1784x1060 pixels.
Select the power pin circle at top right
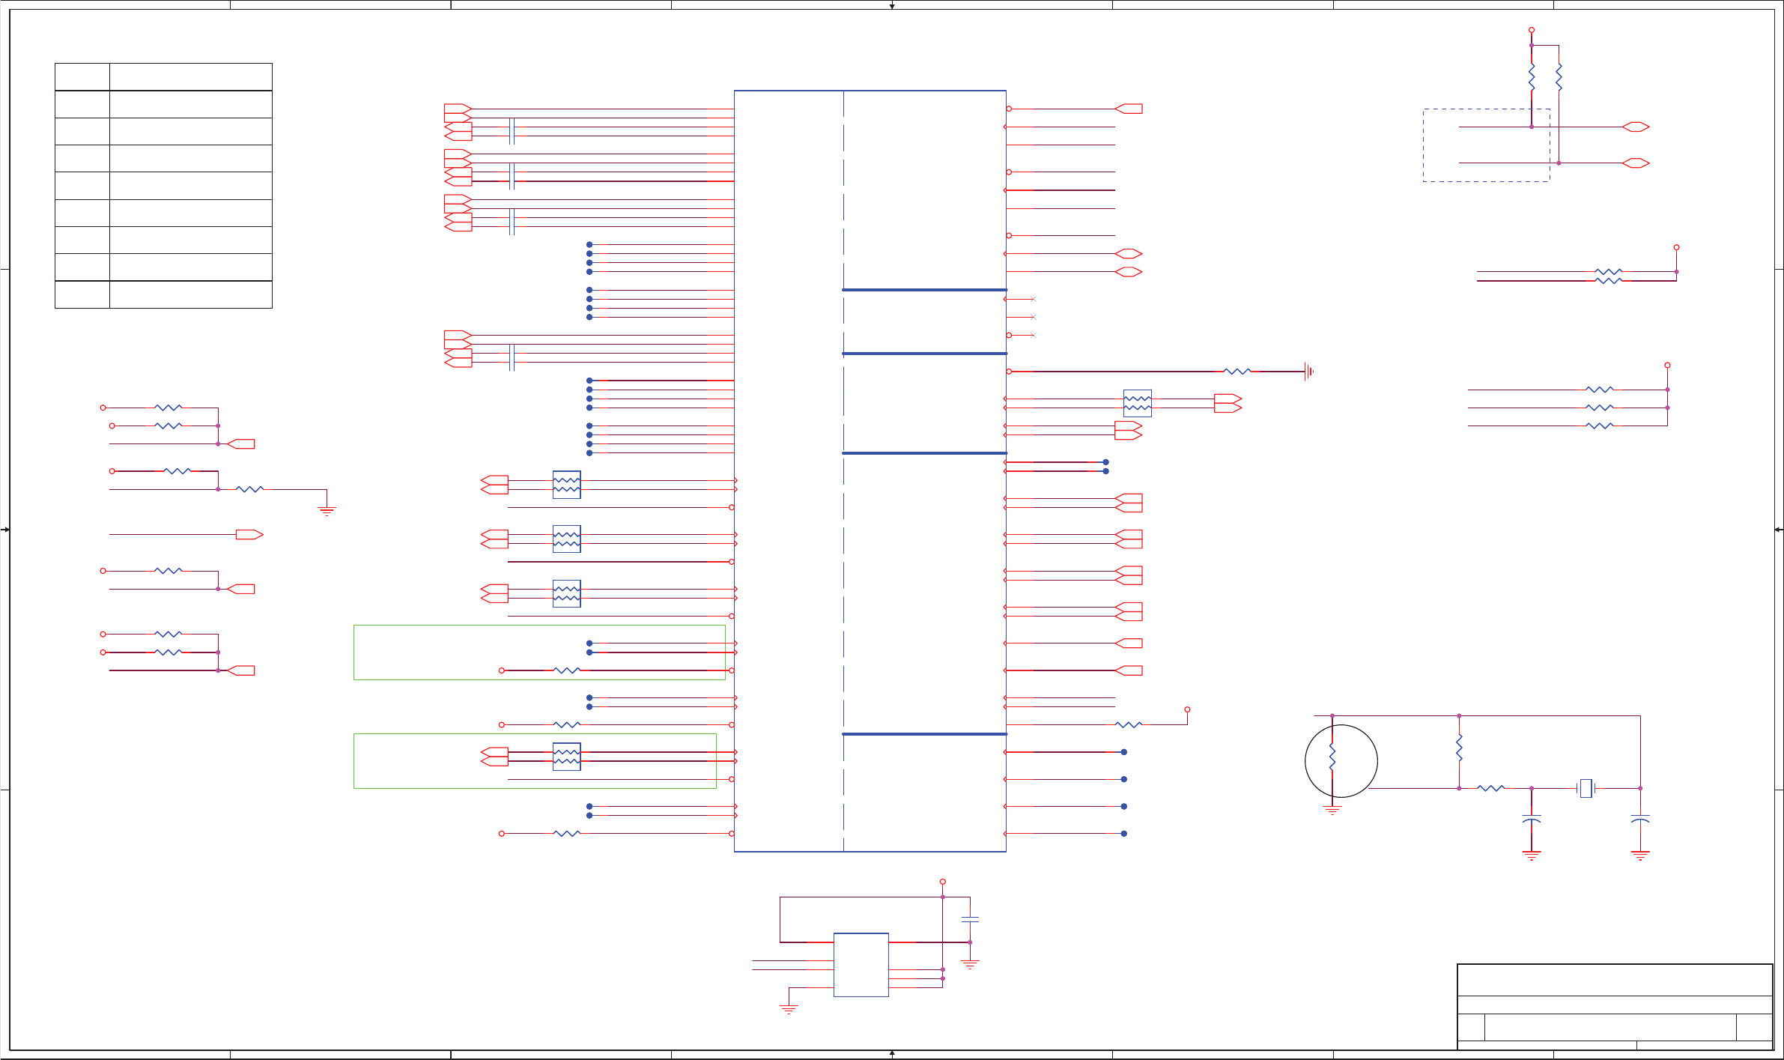1532,30
